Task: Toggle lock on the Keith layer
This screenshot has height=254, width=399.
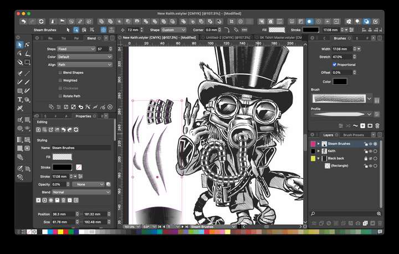Action: coord(366,151)
